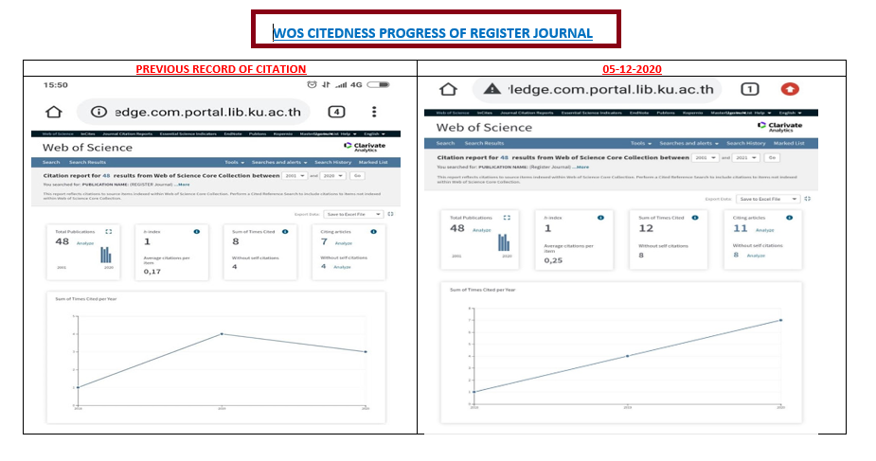Click red update arrow icon in right screenshot

click(x=790, y=89)
